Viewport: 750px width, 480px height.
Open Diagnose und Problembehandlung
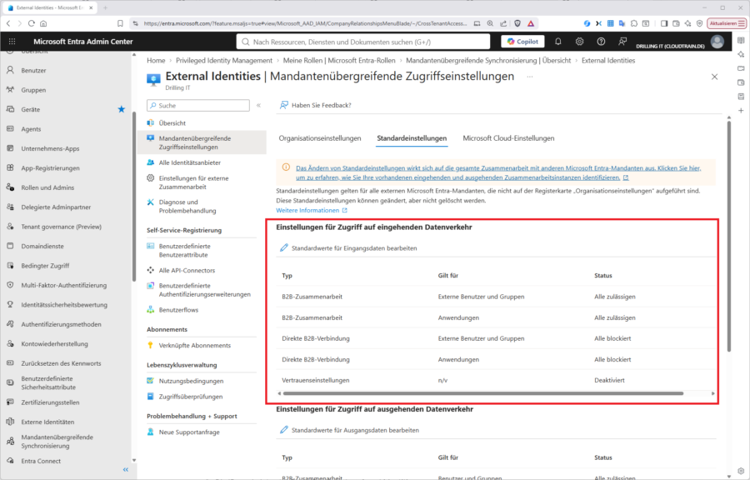[x=187, y=206]
